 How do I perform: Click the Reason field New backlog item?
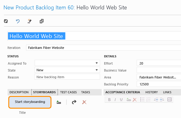pos(67,77)
